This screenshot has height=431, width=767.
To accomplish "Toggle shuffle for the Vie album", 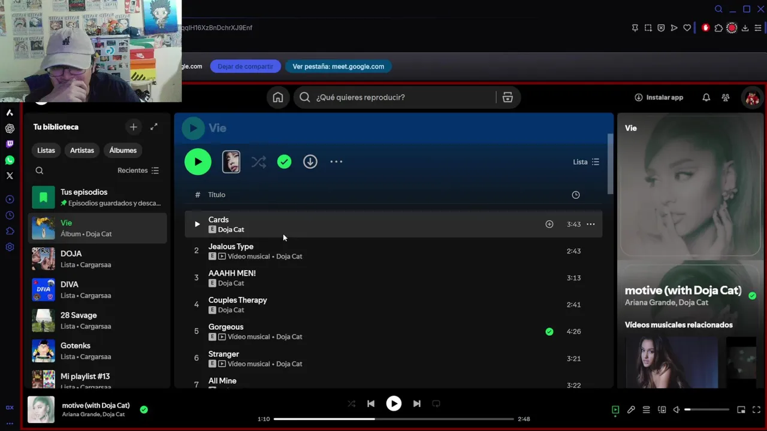I will tap(259, 162).
